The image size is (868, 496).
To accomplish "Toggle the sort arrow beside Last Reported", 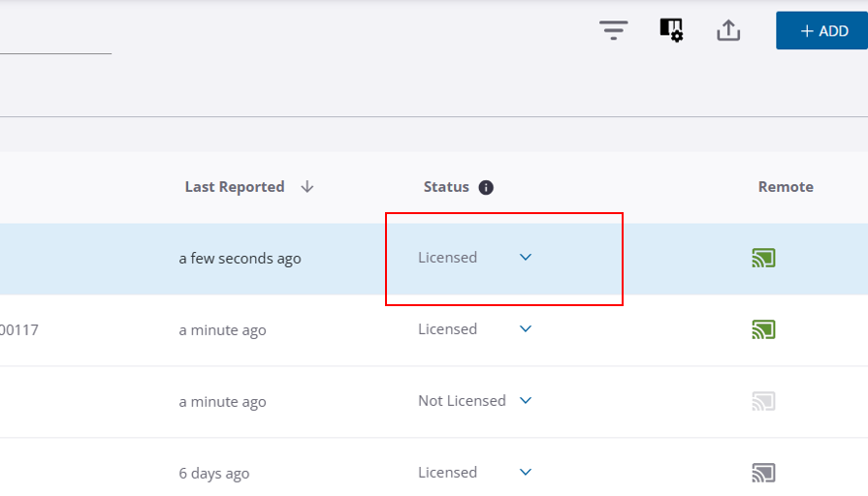I will pyautogui.click(x=307, y=187).
